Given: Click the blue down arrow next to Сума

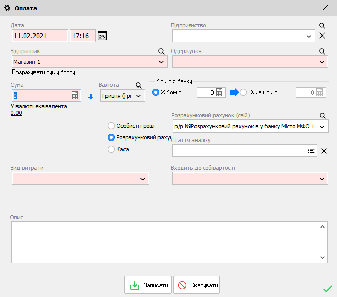Looking at the screenshot, I should tap(90, 96).
